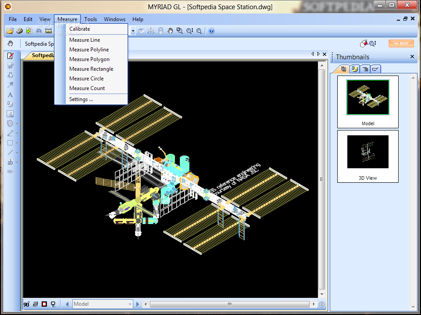Click the 3D orbit rotate icon

pyautogui.click(x=151, y=31)
